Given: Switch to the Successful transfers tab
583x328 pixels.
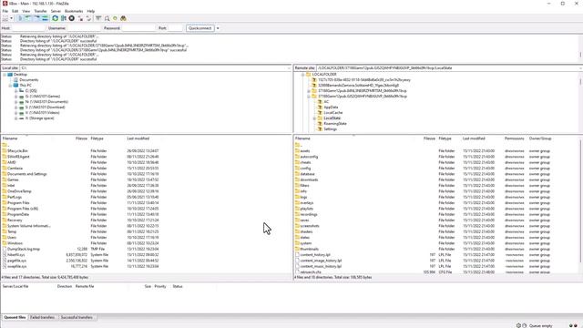Looking at the screenshot, I should click(x=77, y=318).
